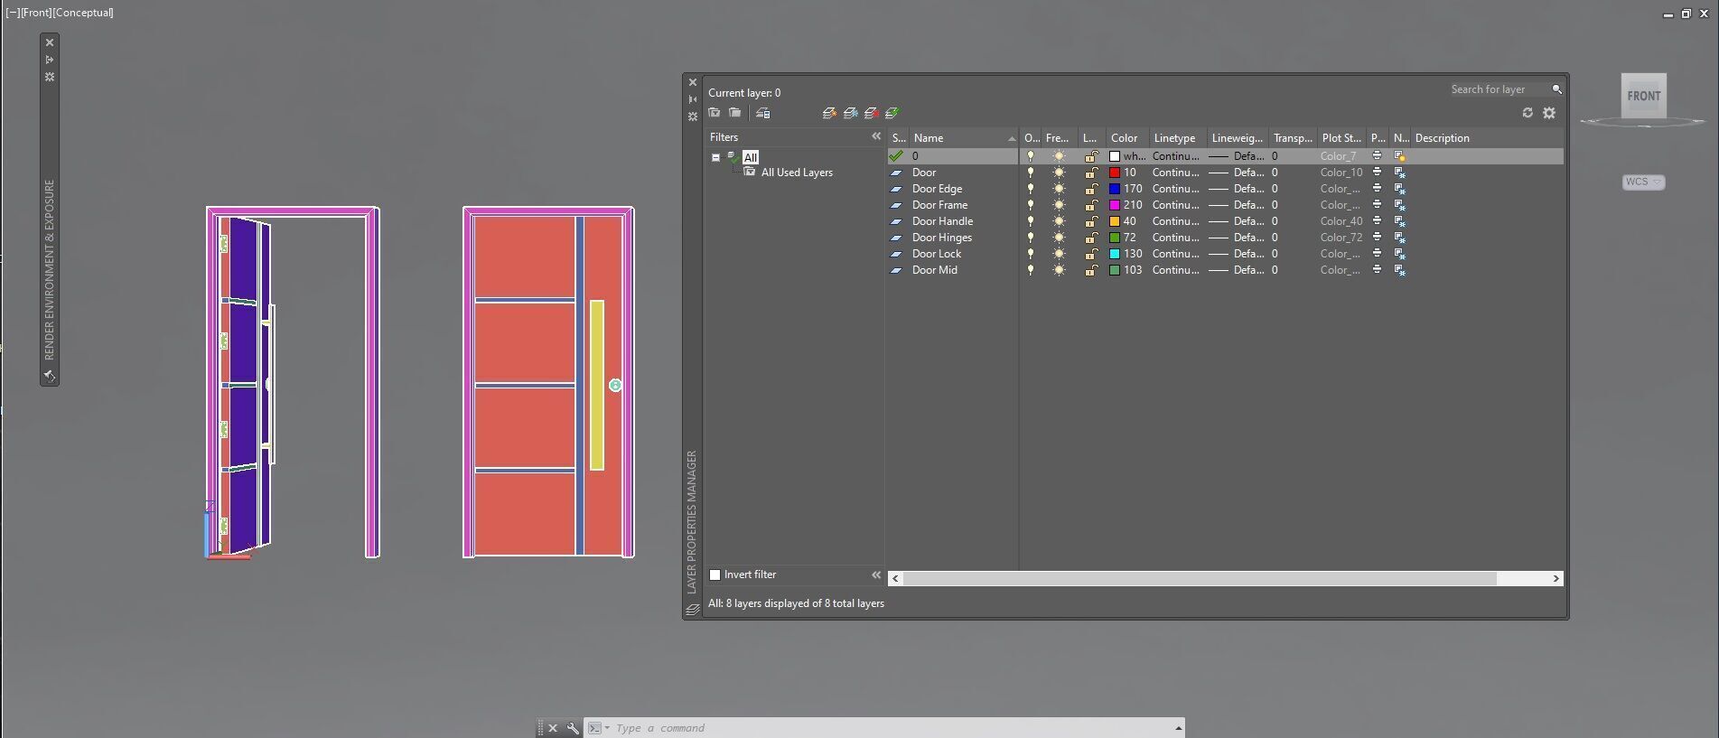
Task: Toggle auto-hide on Layer Properties Manager
Action: (x=693, y=99)
